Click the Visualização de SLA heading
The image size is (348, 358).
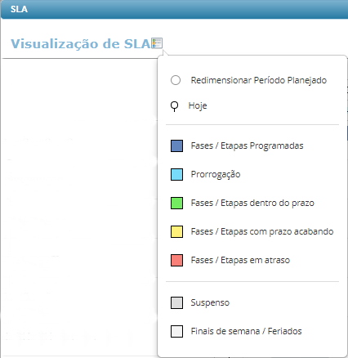81,44
